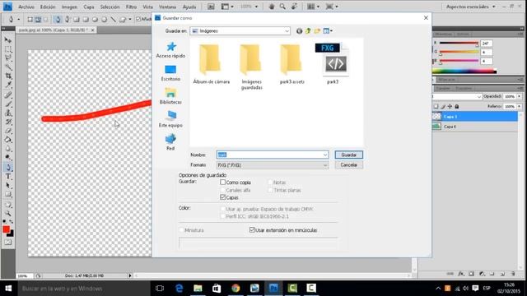Select the Zoom tool in toolbox
This screenshot has height=296, width=527.
click(8, 214)
